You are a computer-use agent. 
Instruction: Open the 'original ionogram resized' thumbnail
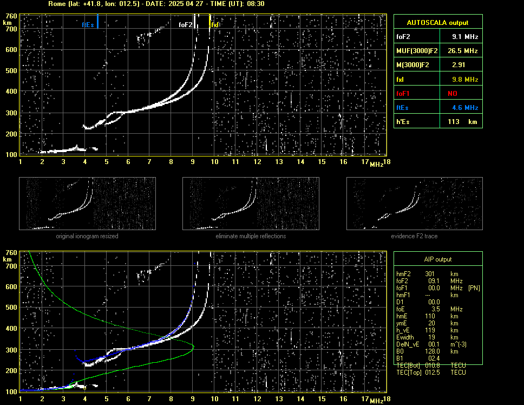click(87, 204)
